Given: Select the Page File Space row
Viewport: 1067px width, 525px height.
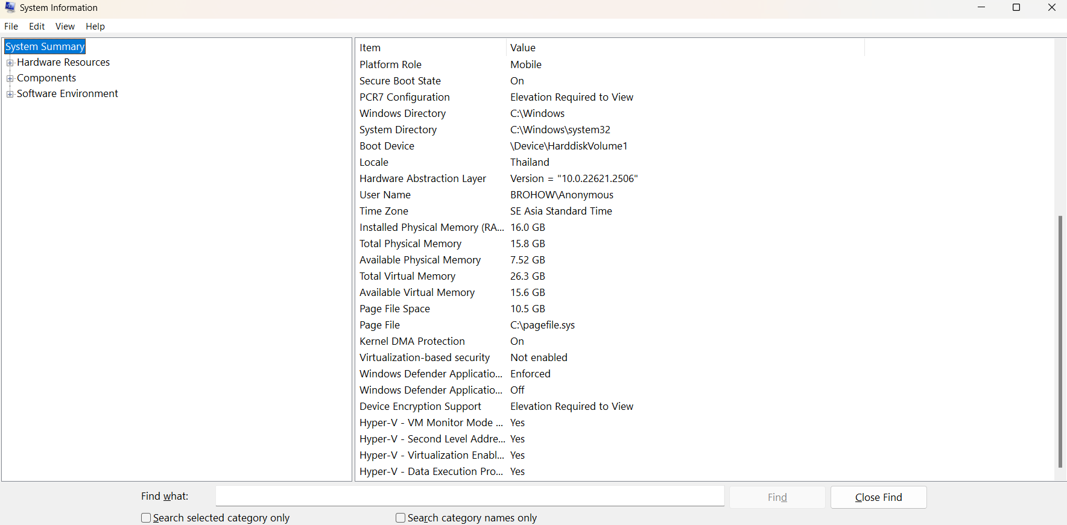Looking at the screenshot, I should pyautogui.click(x=610, y=309).
